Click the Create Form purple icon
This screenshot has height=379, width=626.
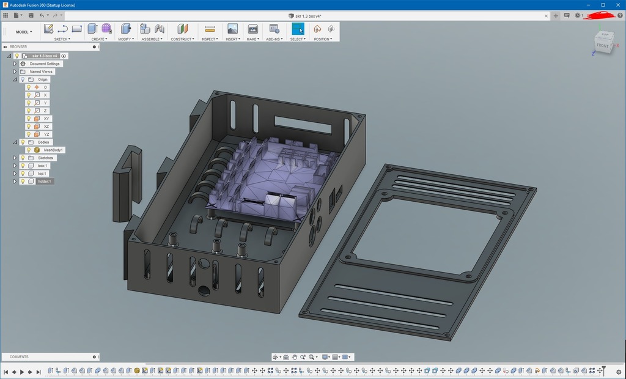pyautogui.click(x=106, y=28)
